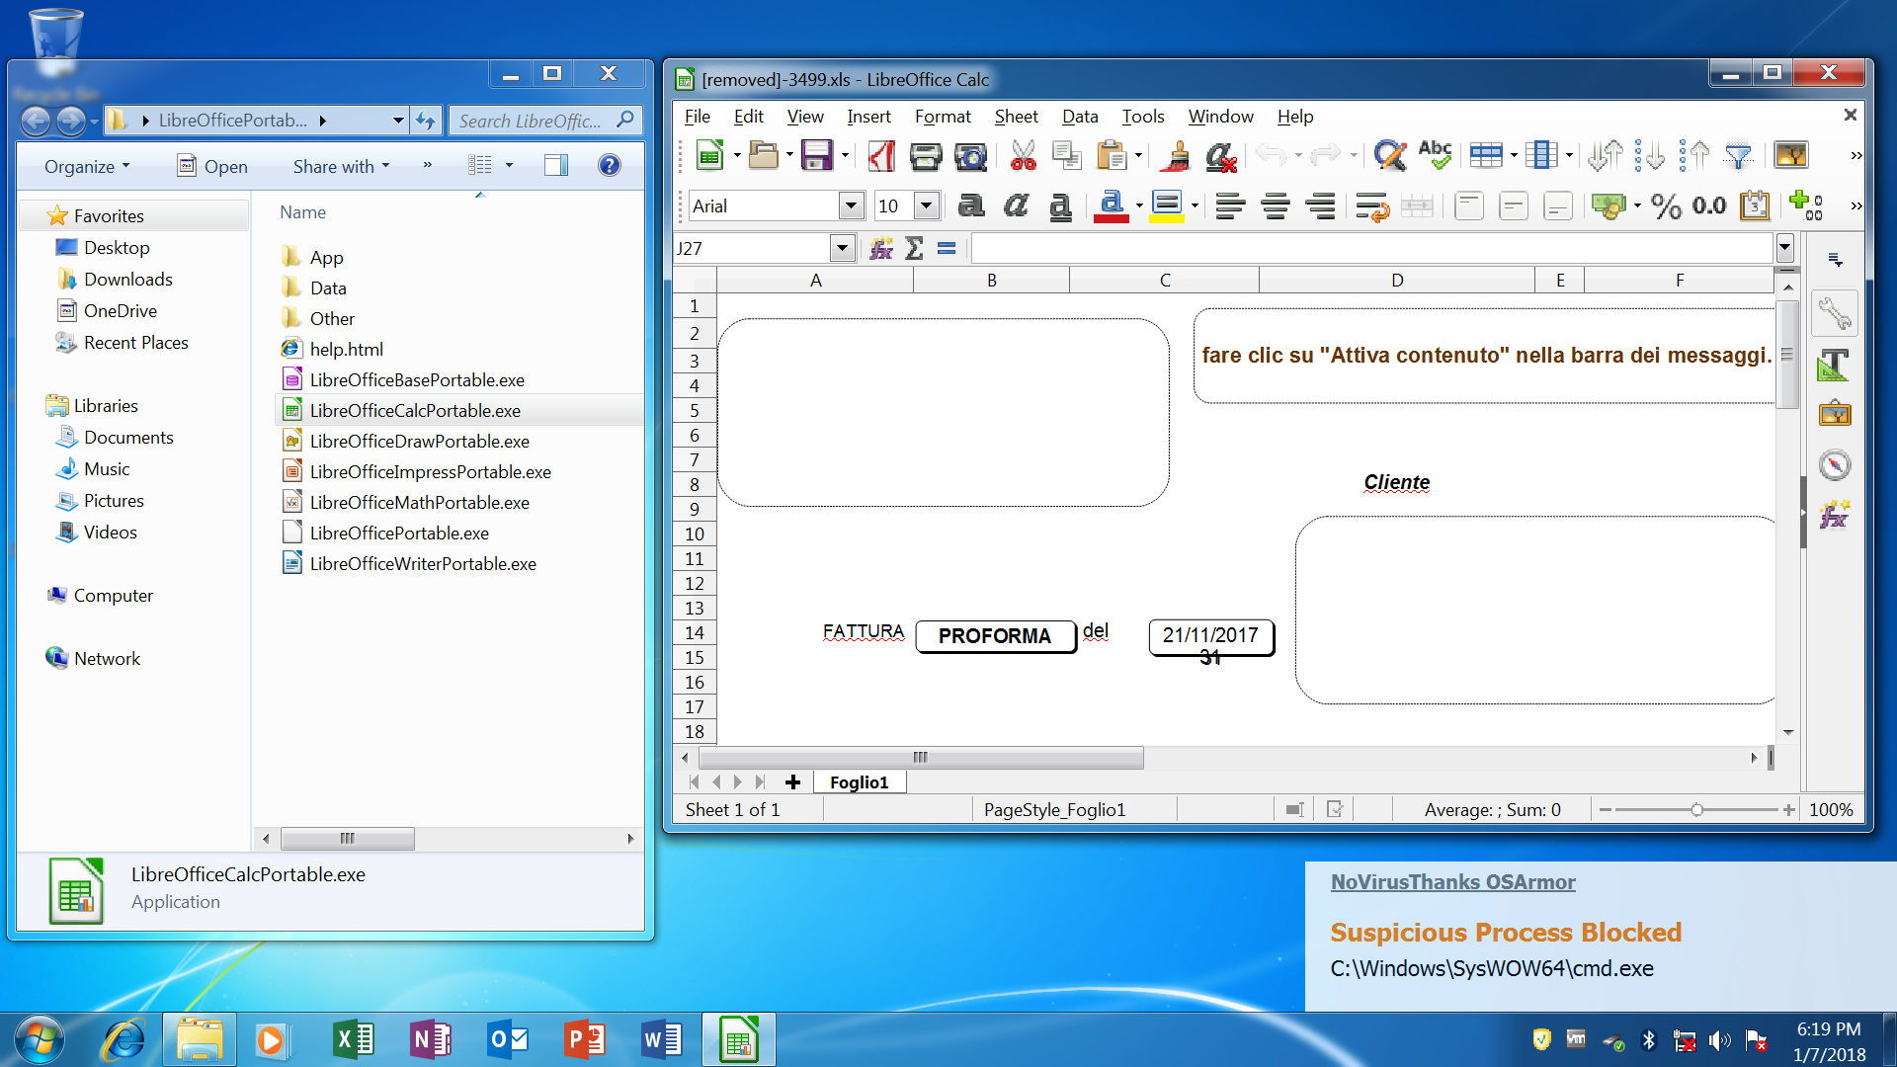Screen dimensions: 1897x1067
Task: Click the AutoFilter funnel icon
Action: click(1738, 155)
